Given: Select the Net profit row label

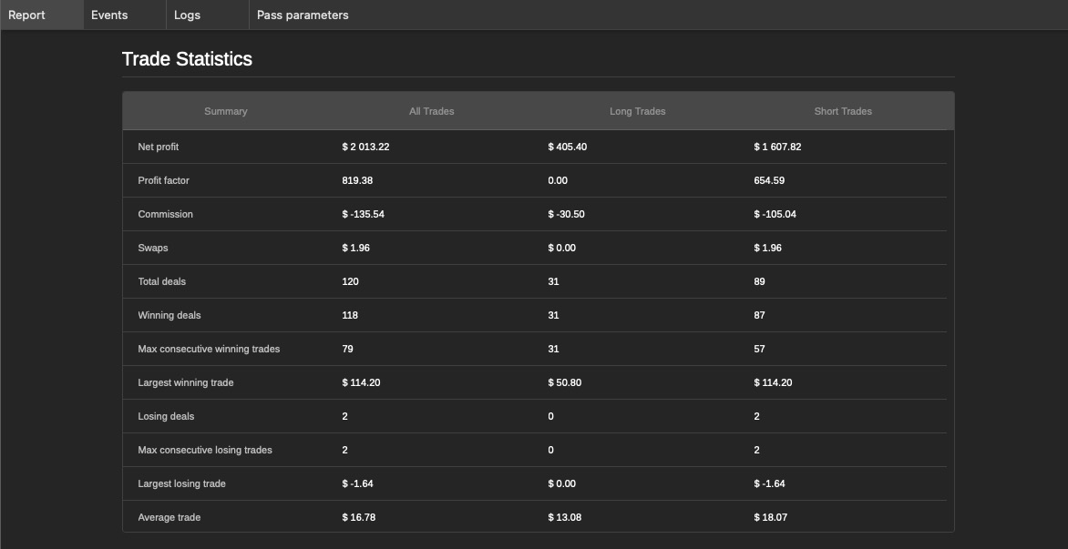Looking at the screenshot, I should tap(158, 147).
